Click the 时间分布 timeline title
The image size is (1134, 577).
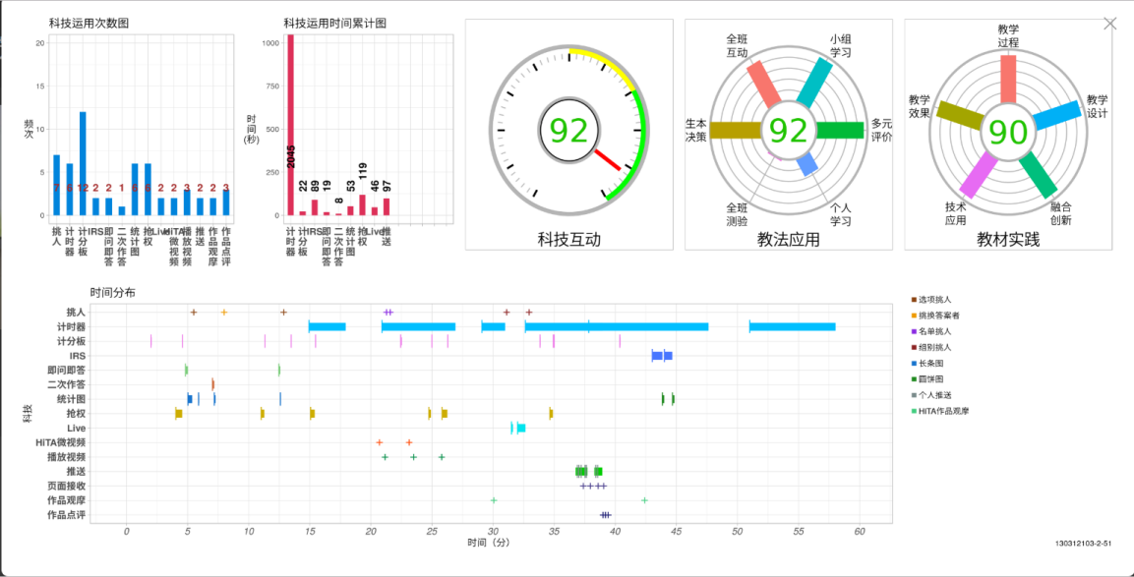tap(112, 293)
